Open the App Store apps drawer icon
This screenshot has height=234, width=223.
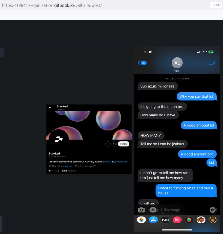click(x=153, y=210)
